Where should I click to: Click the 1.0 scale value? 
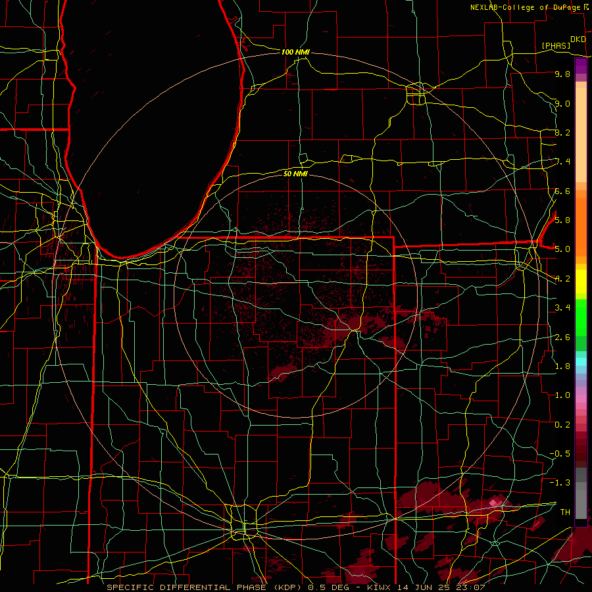click(562, 395)
